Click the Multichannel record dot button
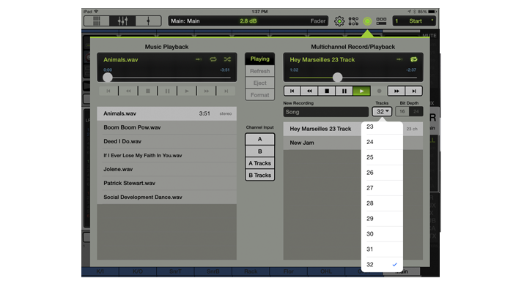Image resolution: width=513 pixels, height=289 pixels. 379,91
